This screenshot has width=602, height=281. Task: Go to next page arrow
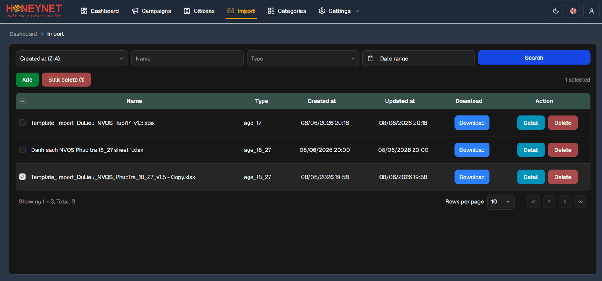tap(565, 201)
